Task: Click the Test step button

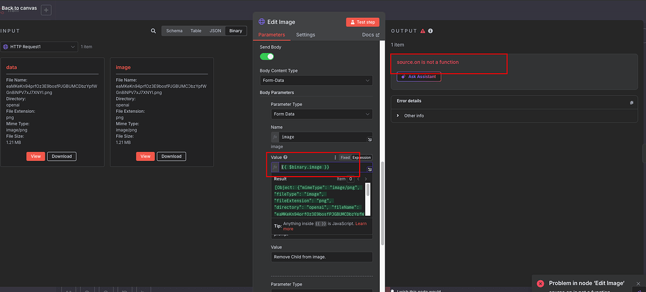Action: tap(362, 22)
